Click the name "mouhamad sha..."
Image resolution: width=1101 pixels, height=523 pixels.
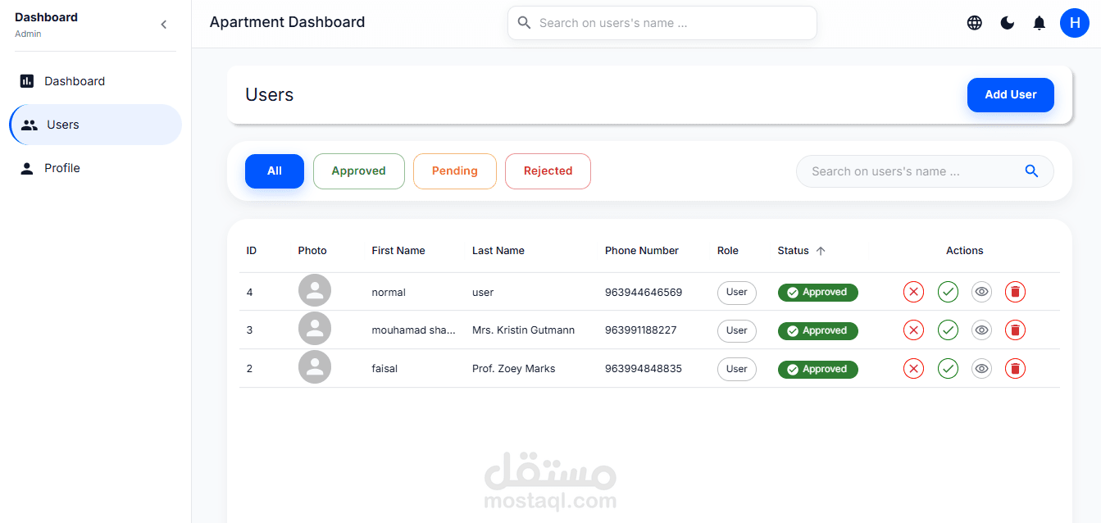pyautogui.click(x=413, y=330)
